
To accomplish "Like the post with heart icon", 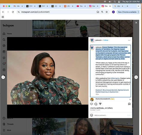I will click(91, 104).
